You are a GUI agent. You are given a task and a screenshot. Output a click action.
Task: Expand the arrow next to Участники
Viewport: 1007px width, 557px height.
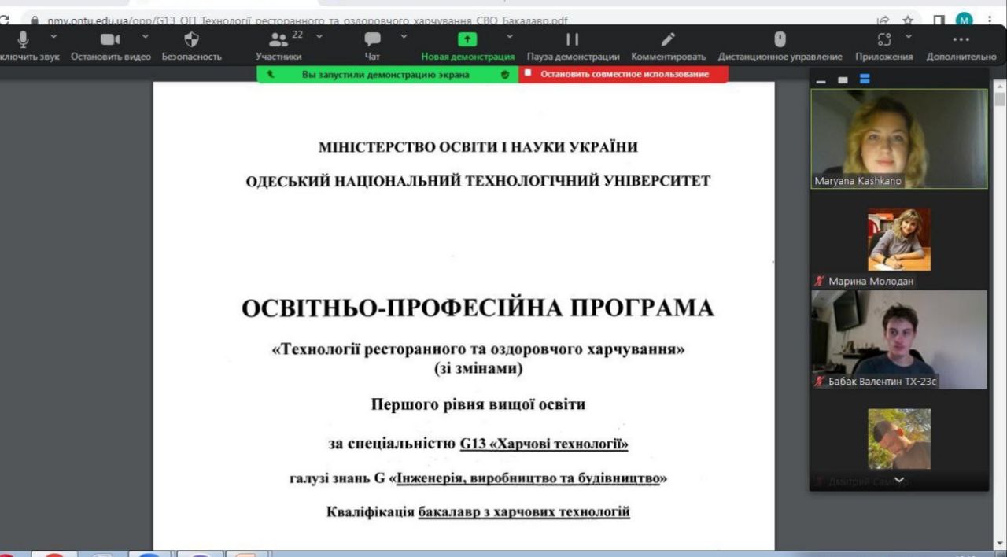(319, 36)
